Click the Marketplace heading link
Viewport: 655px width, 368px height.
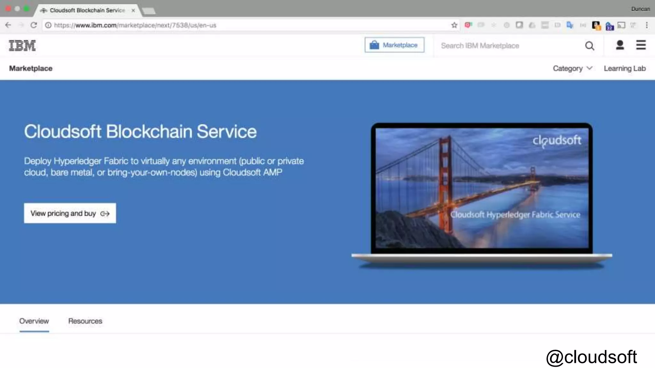pos(31,68)
